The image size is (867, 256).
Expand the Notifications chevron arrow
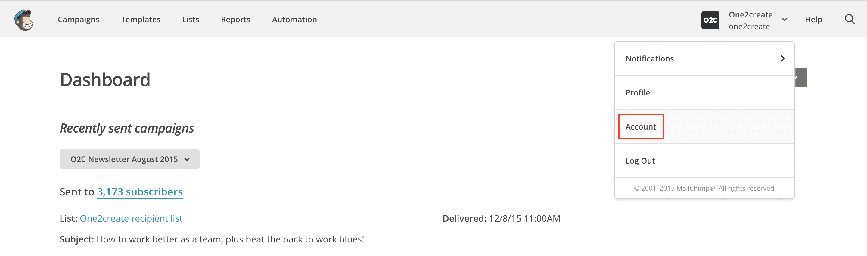tap(782, 59)
